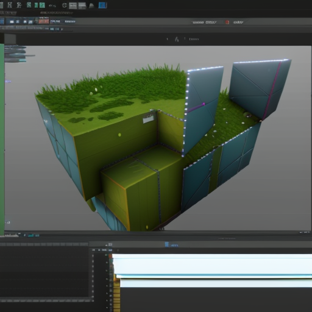Click the white text button in second toolbar
Viewport: 312px width, 312px height.
click(x=70, y=21)
